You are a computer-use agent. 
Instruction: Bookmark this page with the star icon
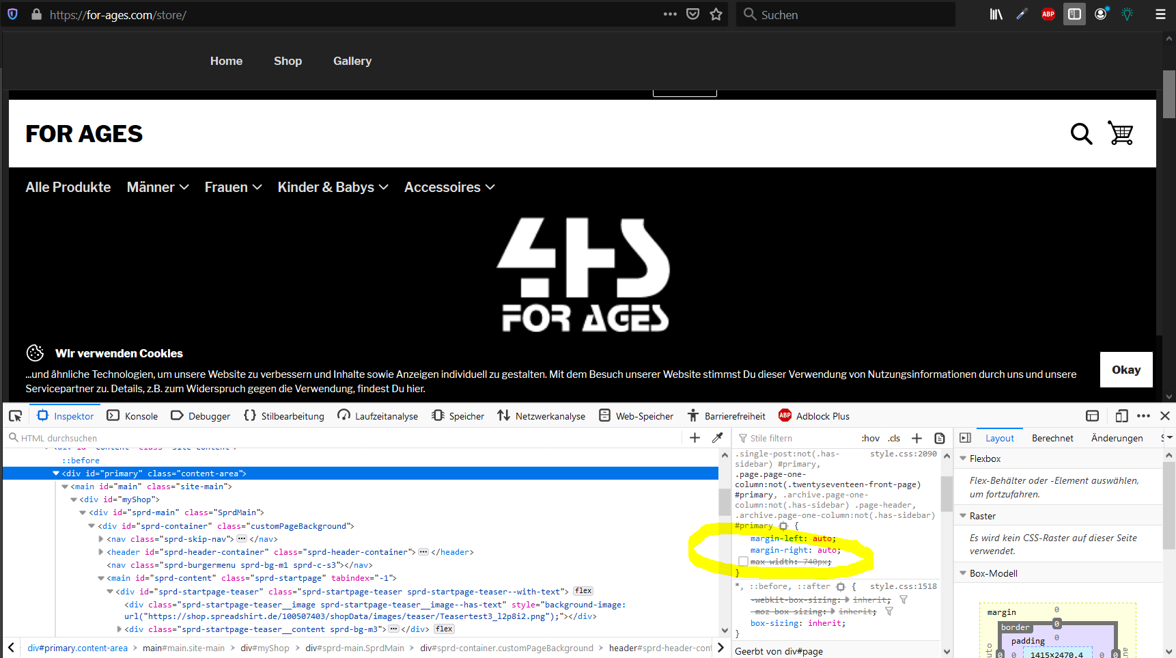pyautogui.click(x=716, y=14)
